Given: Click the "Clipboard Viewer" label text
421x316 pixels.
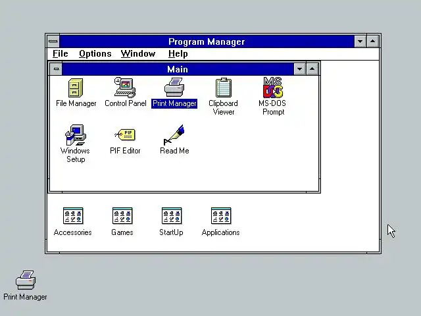Looking at the screenshot, I should [224, 107].
